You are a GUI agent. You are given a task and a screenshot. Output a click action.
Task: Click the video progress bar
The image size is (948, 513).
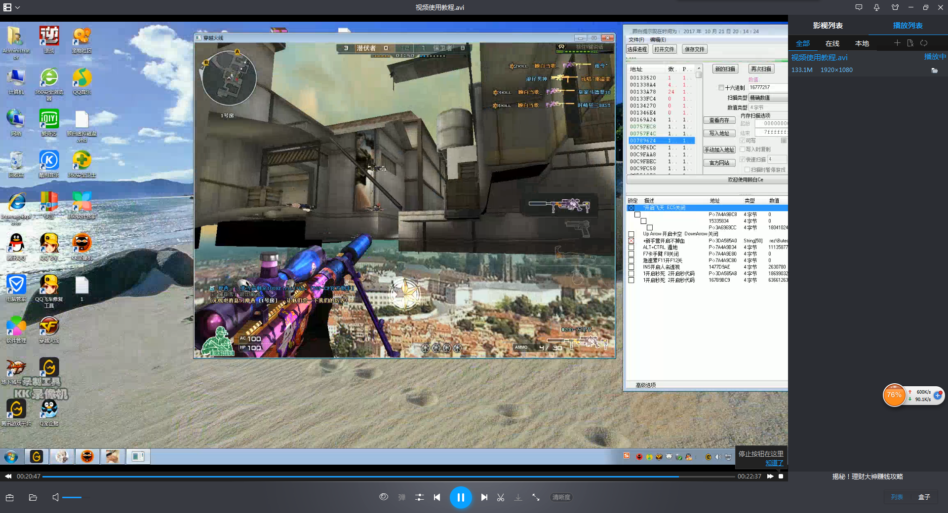pyautogui.click(x=388, y=476)
